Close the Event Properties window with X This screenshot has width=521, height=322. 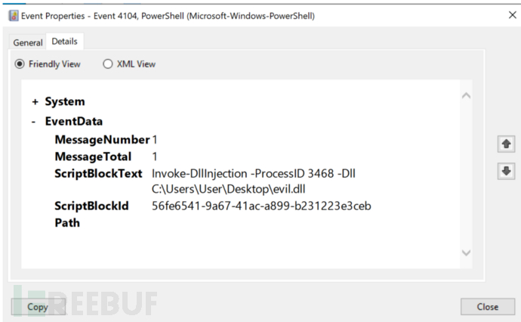point(503,15)
